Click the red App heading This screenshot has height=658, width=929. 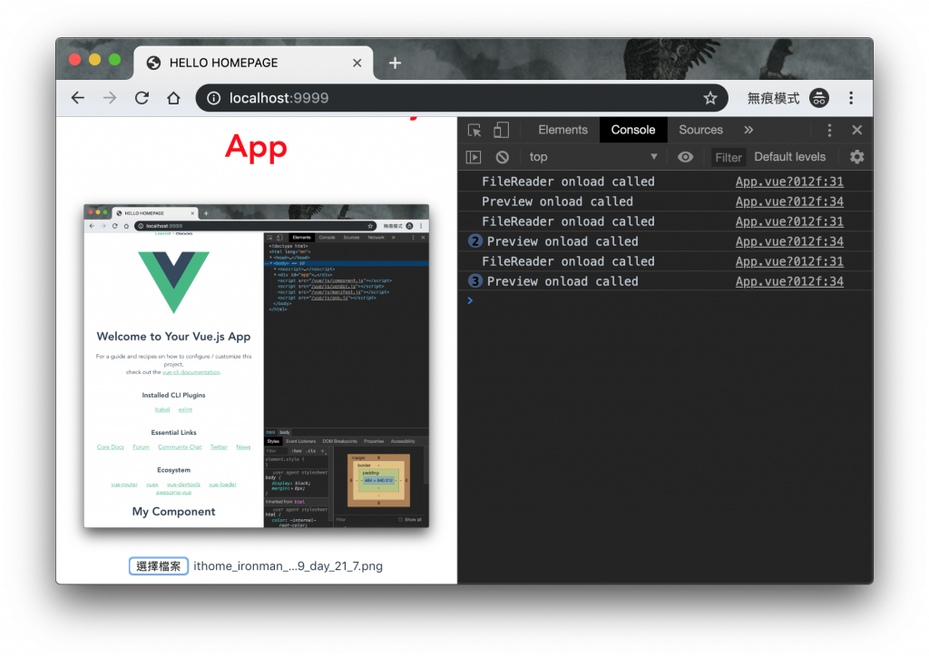pyautogui.click(x=256, y=147)
